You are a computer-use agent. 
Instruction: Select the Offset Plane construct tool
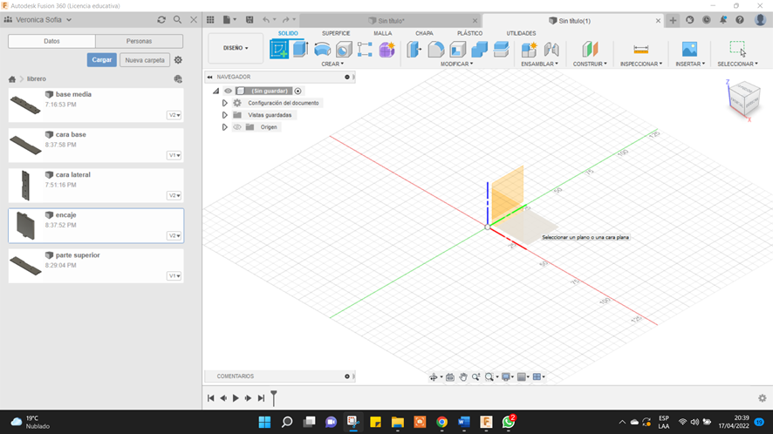[590, 50]
